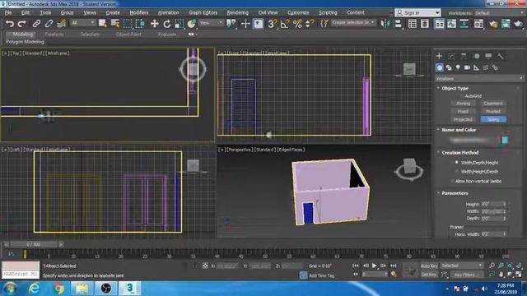Open the reference coordinate system View dropdown

coord(211,23)
